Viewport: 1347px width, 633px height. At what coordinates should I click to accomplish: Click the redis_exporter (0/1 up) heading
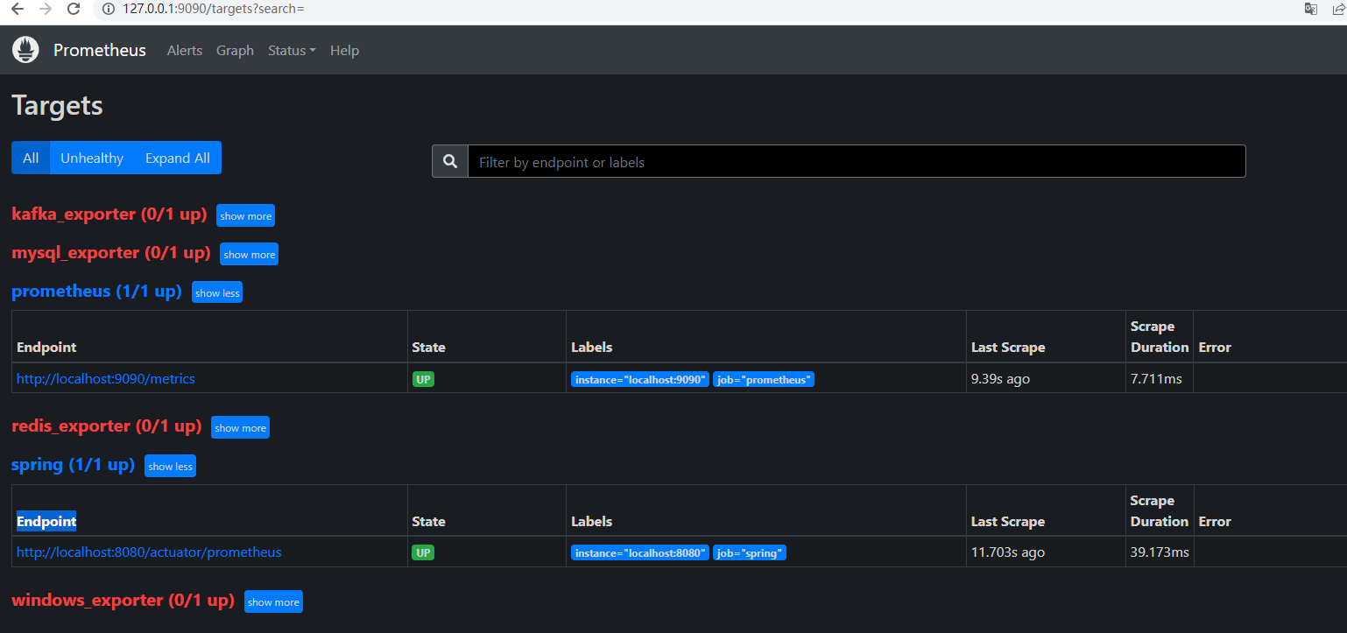click(107, 426)
